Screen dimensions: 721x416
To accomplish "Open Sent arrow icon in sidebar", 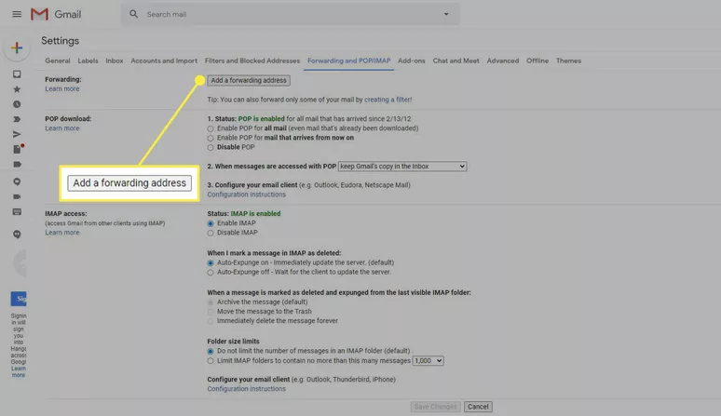I will 17,134.
